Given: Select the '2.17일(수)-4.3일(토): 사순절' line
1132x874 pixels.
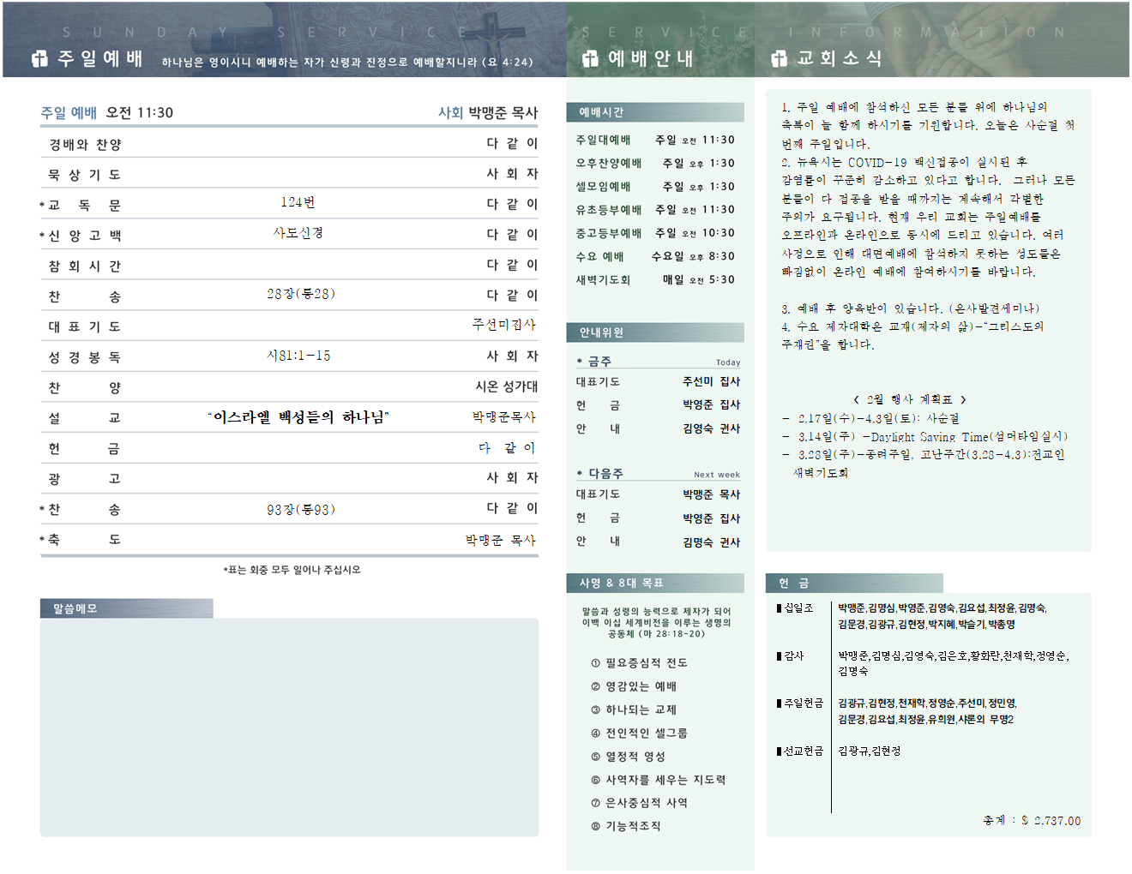Looking at the screenshot, I should click(870, 418).
